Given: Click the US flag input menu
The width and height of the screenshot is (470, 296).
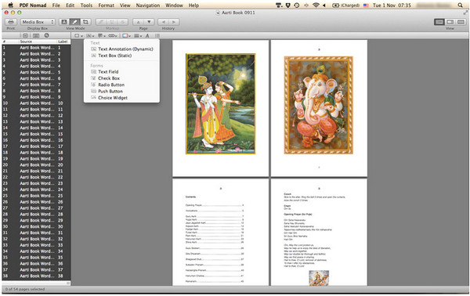Looking at the screenshot, I should 366,5.
